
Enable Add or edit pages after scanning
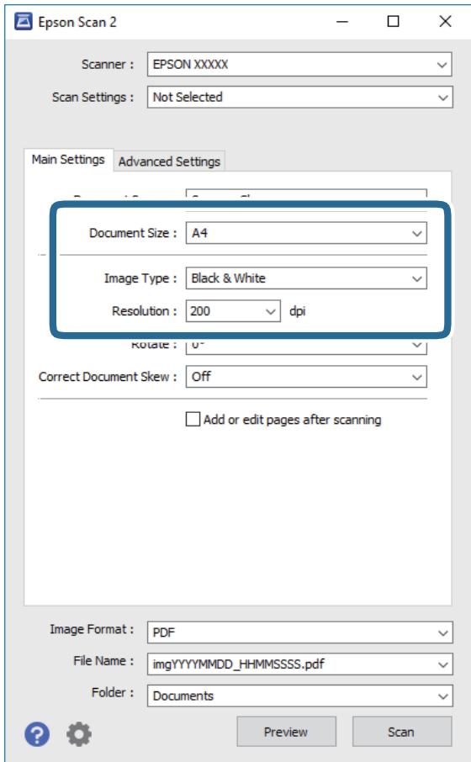click(x=193, y=420)
